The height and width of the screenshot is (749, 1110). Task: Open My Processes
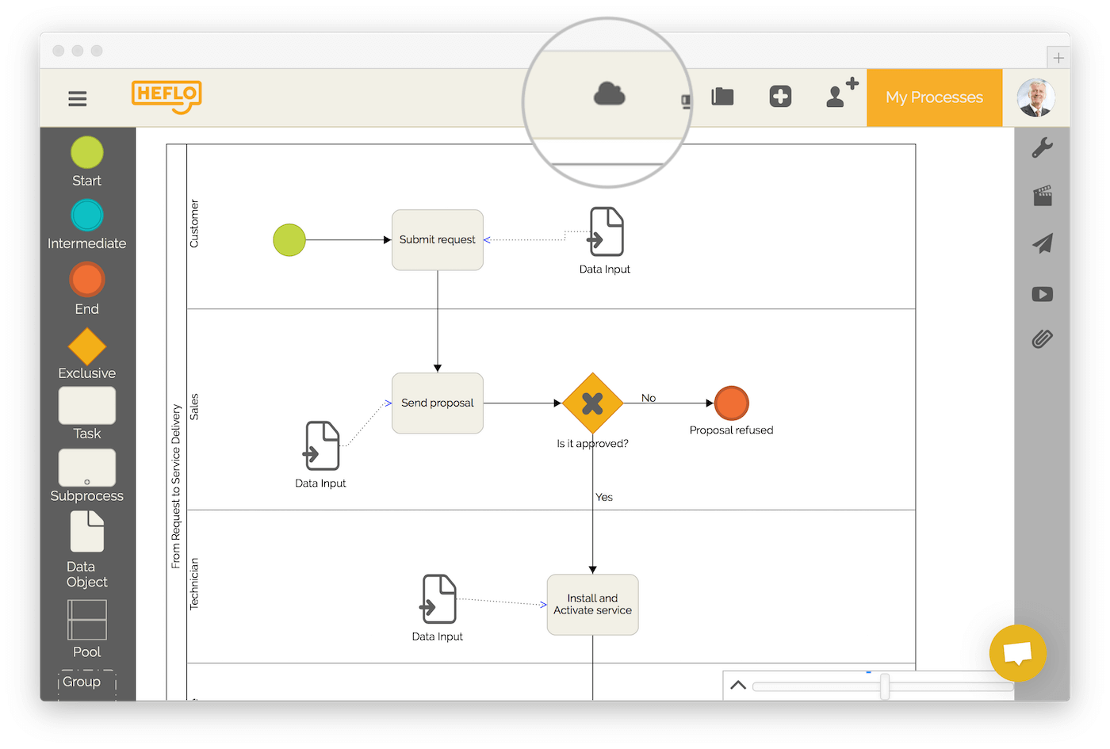pyautogui.click(x=934, y=97)
